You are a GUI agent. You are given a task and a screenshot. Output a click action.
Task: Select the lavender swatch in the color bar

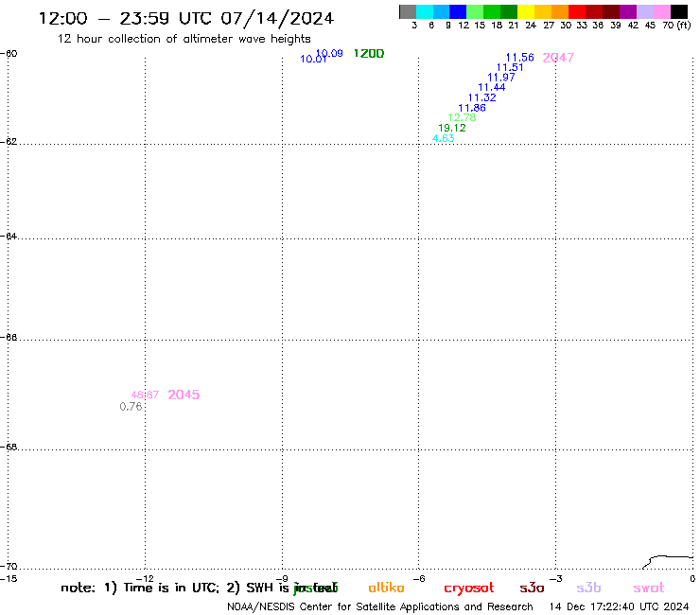(644, 11)
